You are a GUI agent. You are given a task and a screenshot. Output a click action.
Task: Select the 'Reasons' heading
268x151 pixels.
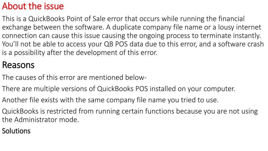[18, 65]
